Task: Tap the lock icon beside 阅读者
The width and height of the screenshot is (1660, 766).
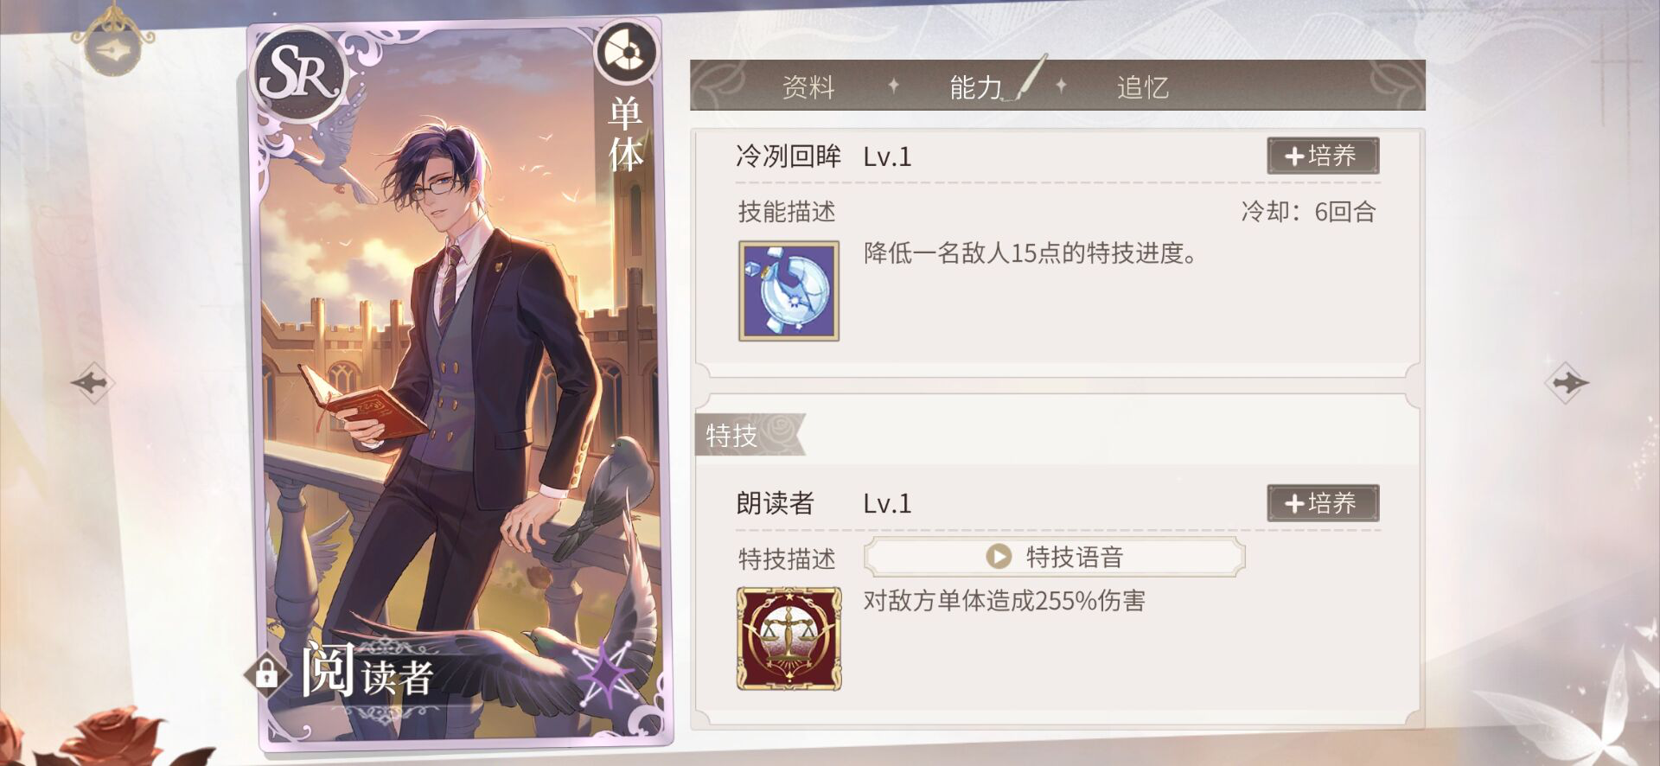Action: click(266, 673)
